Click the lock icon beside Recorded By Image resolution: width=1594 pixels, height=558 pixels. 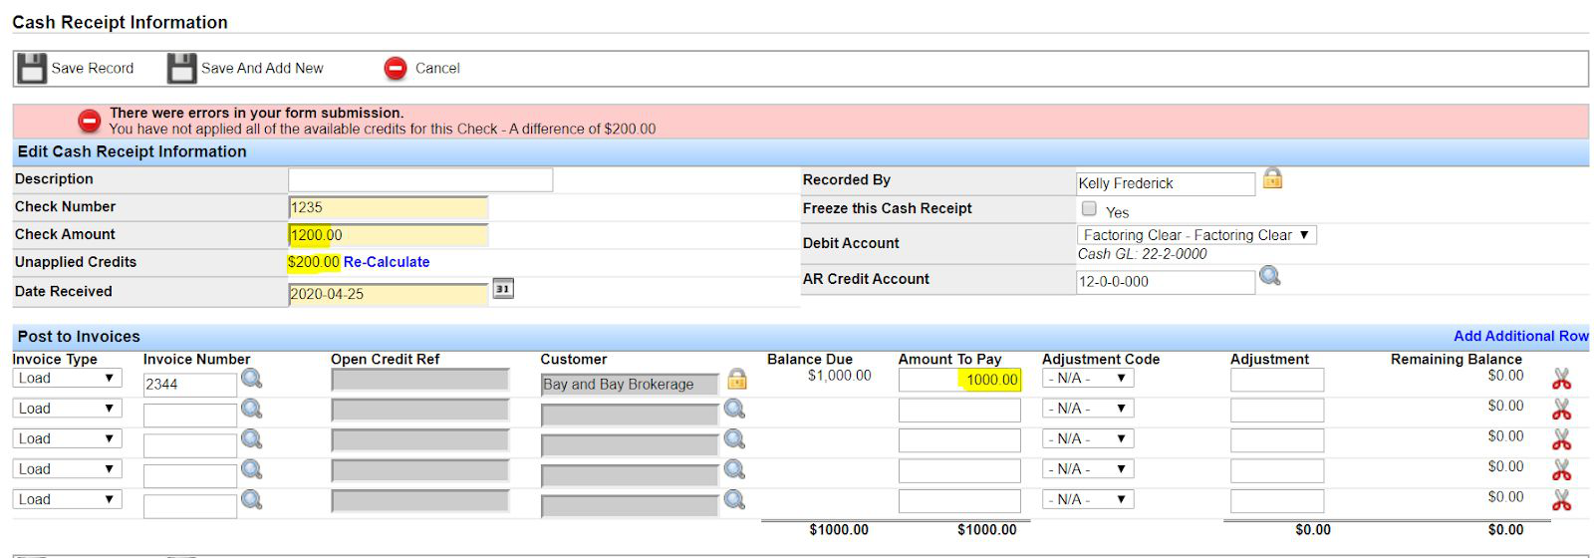(1272, 178)
